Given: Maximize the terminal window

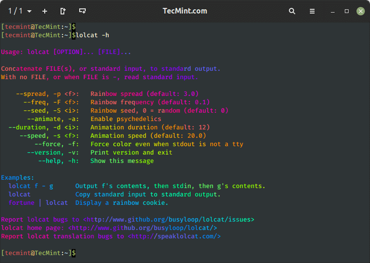Looking at the screenshot, I should [346, 11].
